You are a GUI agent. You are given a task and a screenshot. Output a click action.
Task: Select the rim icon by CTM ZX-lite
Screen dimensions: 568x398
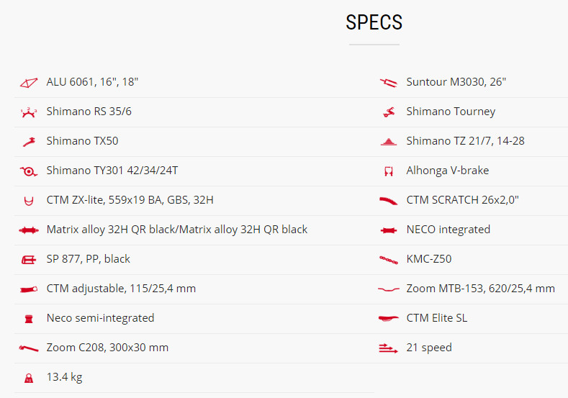[x=29, y=201]
